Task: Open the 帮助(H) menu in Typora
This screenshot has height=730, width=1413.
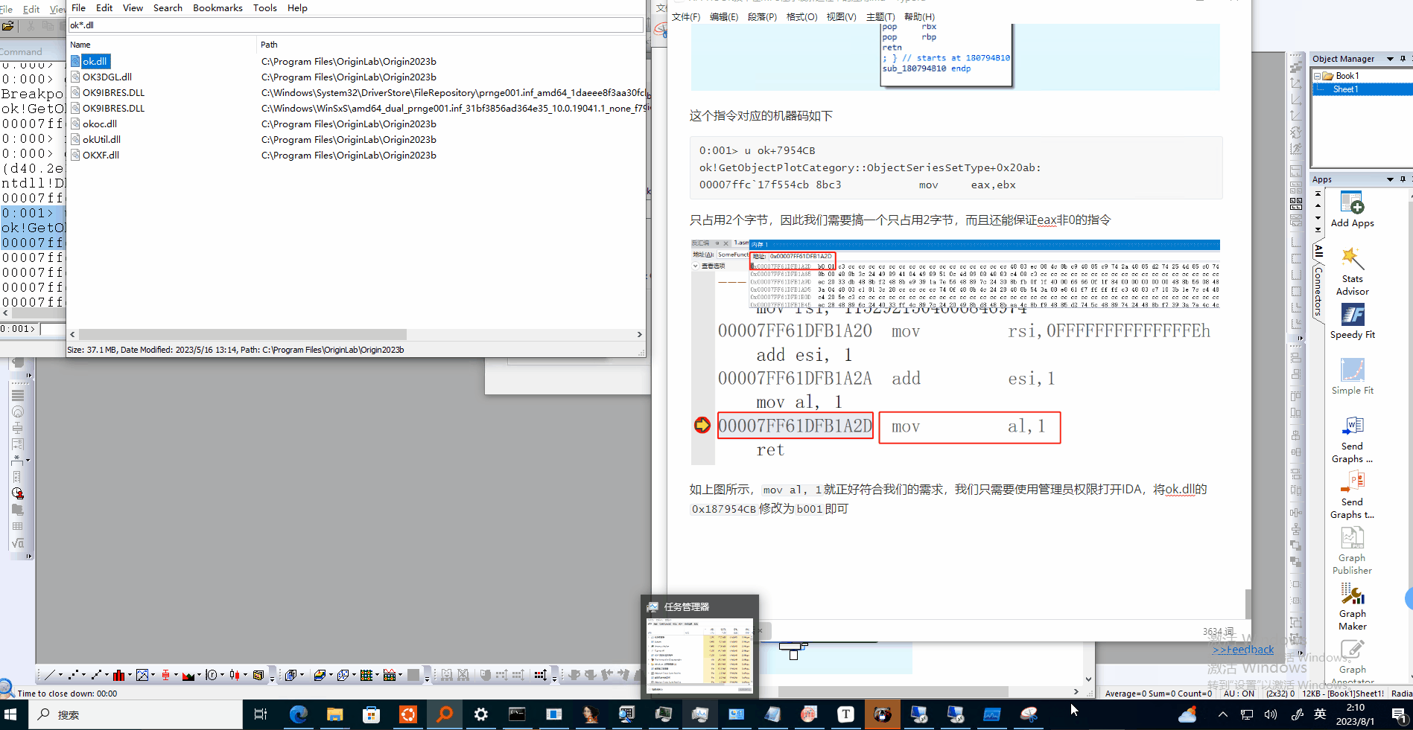Action: (919, 16)
